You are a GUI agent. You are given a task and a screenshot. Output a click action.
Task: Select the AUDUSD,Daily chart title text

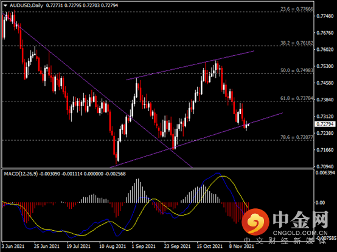click(27, 5)
